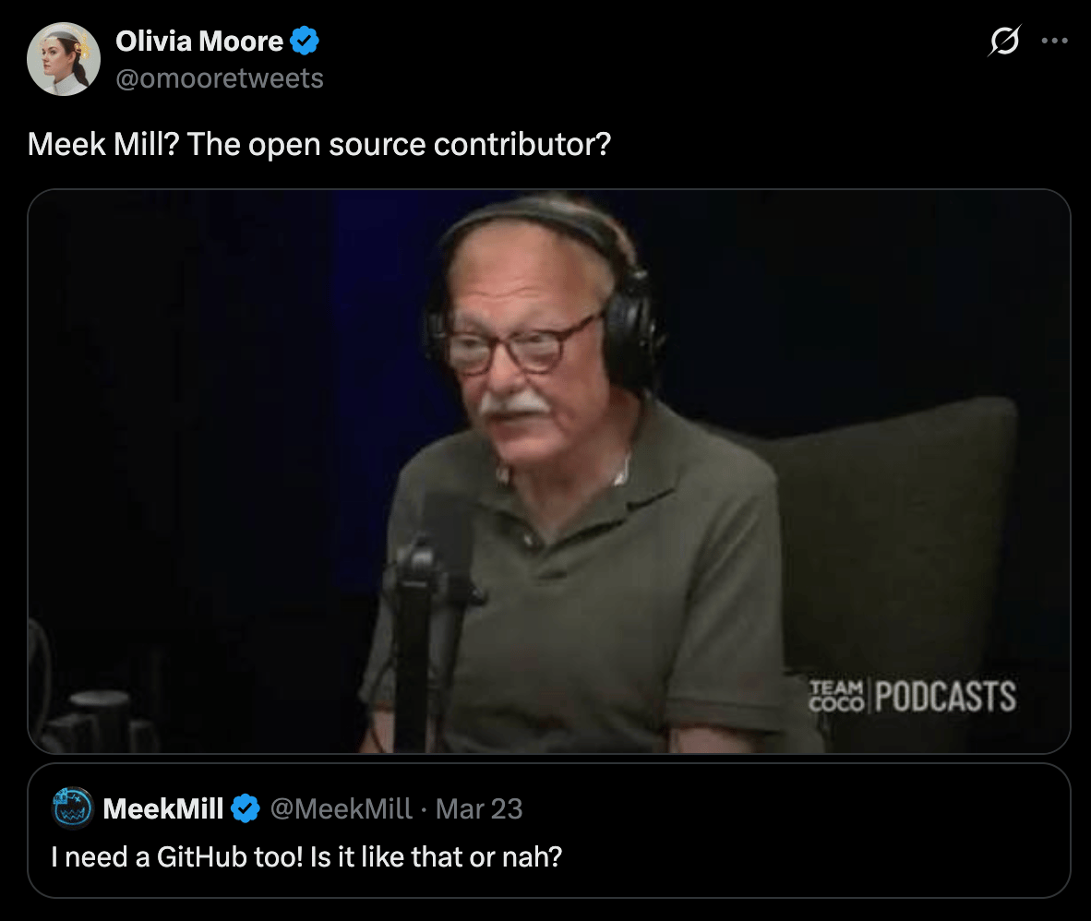Open Olivia Moore's profile picture
This screenshot has height=921, width=1091.
tap(64, 59)
